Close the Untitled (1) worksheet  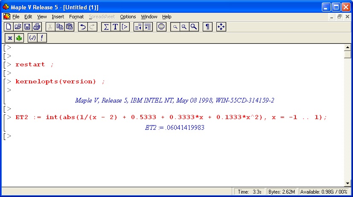347,17
